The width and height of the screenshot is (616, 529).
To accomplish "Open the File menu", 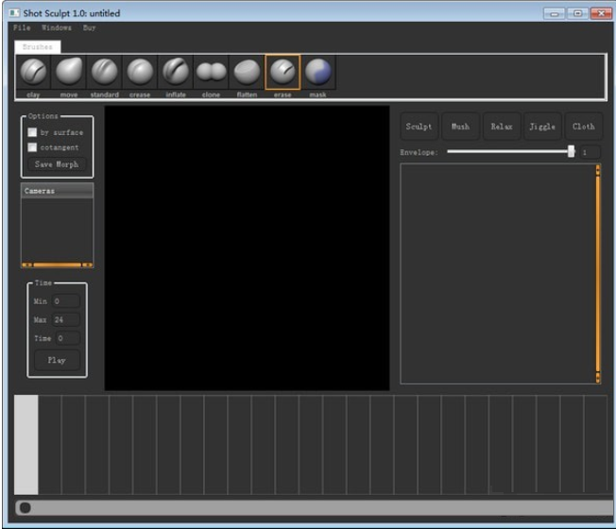I will point(22,28).
